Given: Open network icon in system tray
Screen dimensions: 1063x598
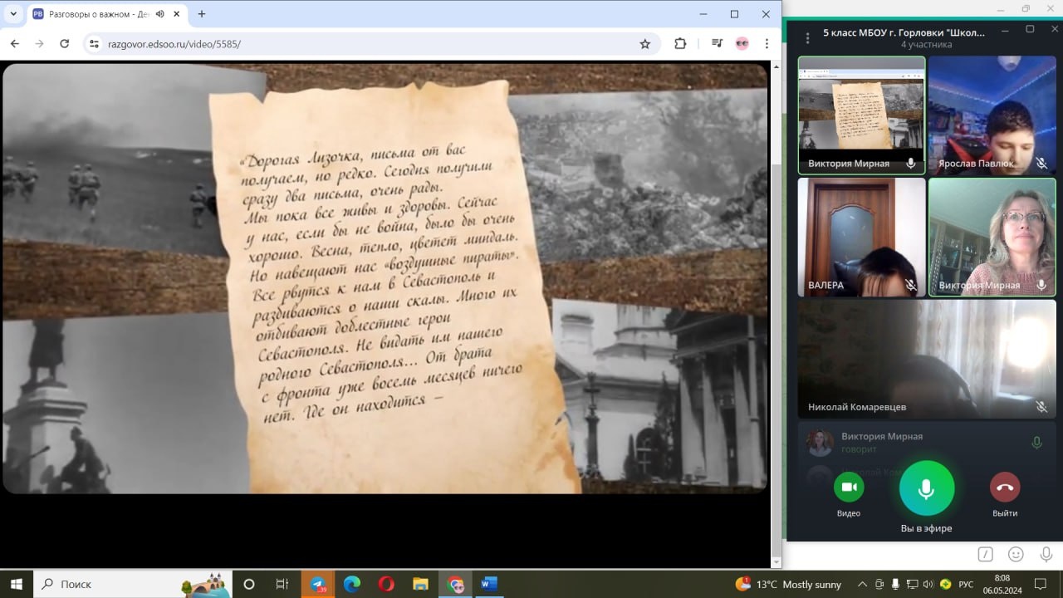Looking at the screenshot, I should 912,584.
